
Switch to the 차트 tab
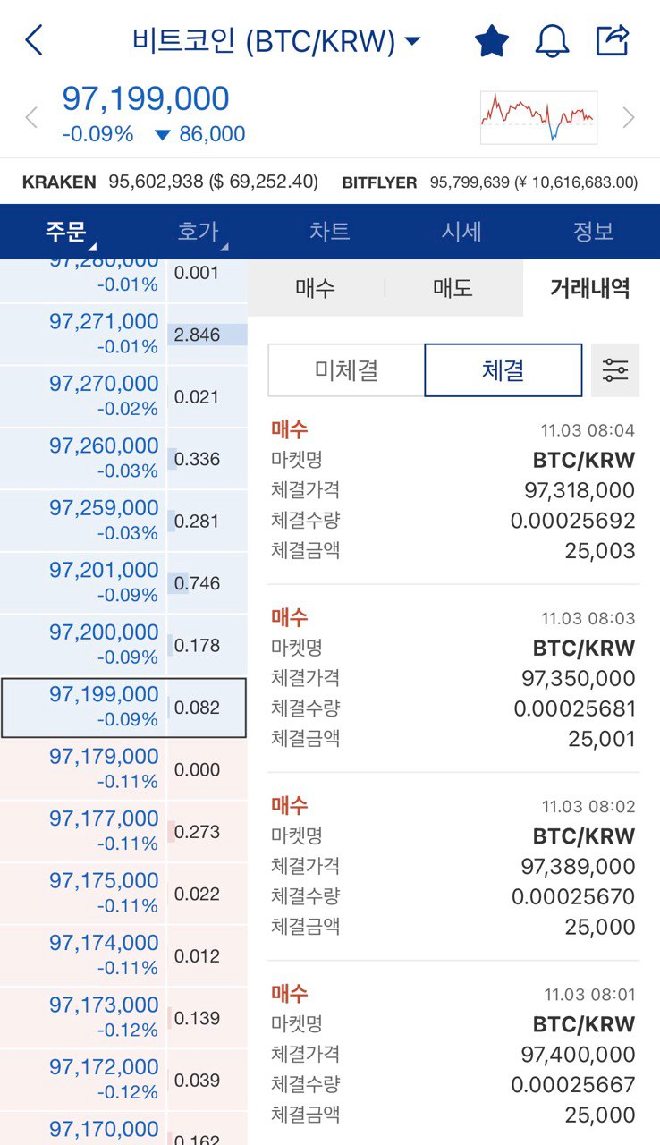point(329,232)
